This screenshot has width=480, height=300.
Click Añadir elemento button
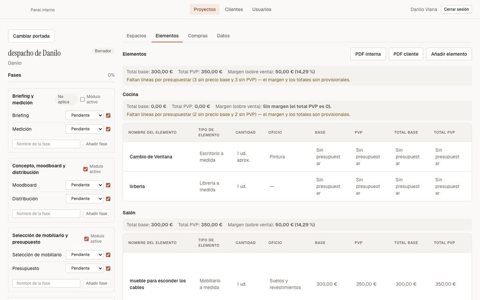pos(449,54)
